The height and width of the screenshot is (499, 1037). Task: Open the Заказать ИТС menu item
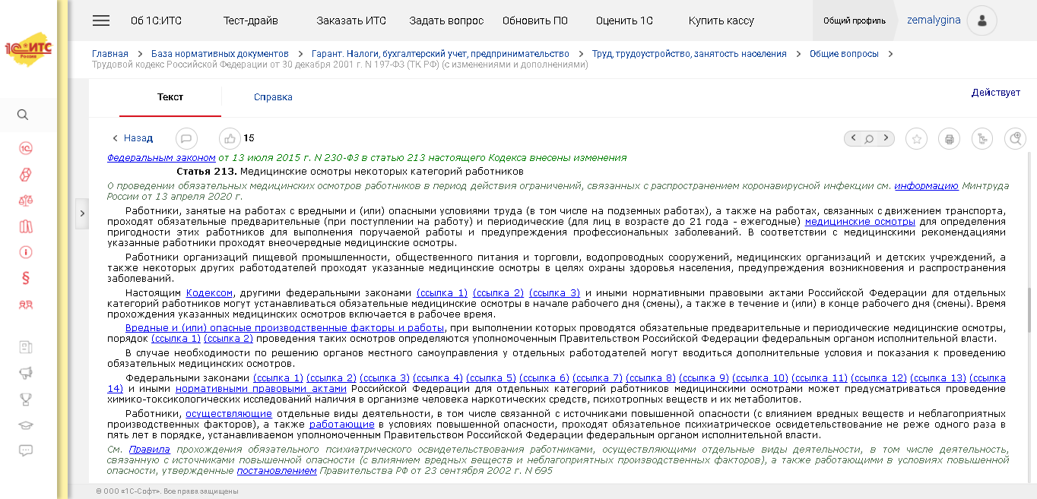pos(351,21)
